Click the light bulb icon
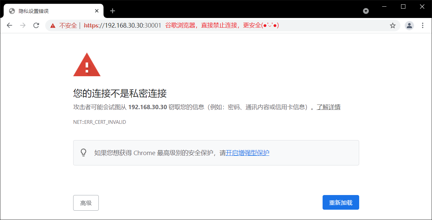The image size is (432, 220). click(83, 152)
